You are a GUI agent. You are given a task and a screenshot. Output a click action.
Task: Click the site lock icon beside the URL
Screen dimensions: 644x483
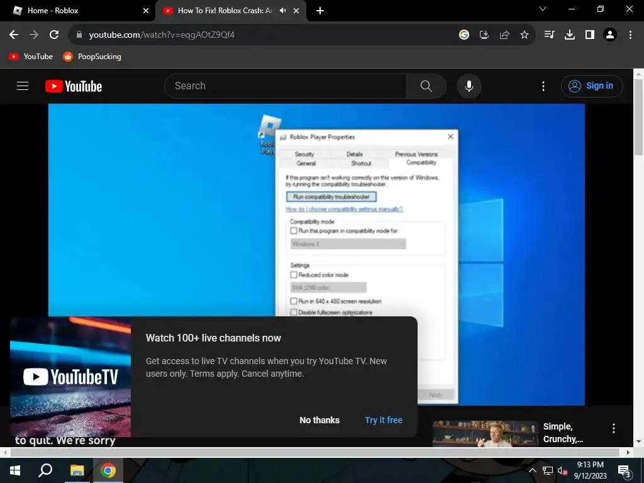[79, 35]
